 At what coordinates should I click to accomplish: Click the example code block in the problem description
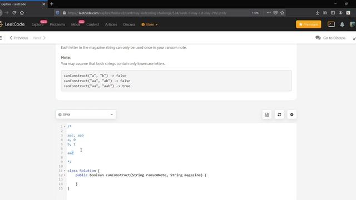pos(176,81)
